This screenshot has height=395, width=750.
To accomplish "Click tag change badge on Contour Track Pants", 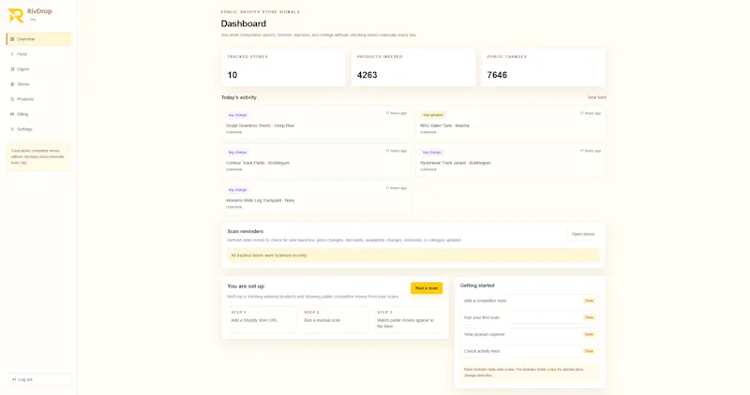I will pos(238,153).
